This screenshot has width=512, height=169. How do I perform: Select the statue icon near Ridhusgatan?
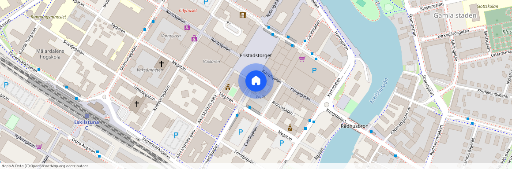point(290,128)
